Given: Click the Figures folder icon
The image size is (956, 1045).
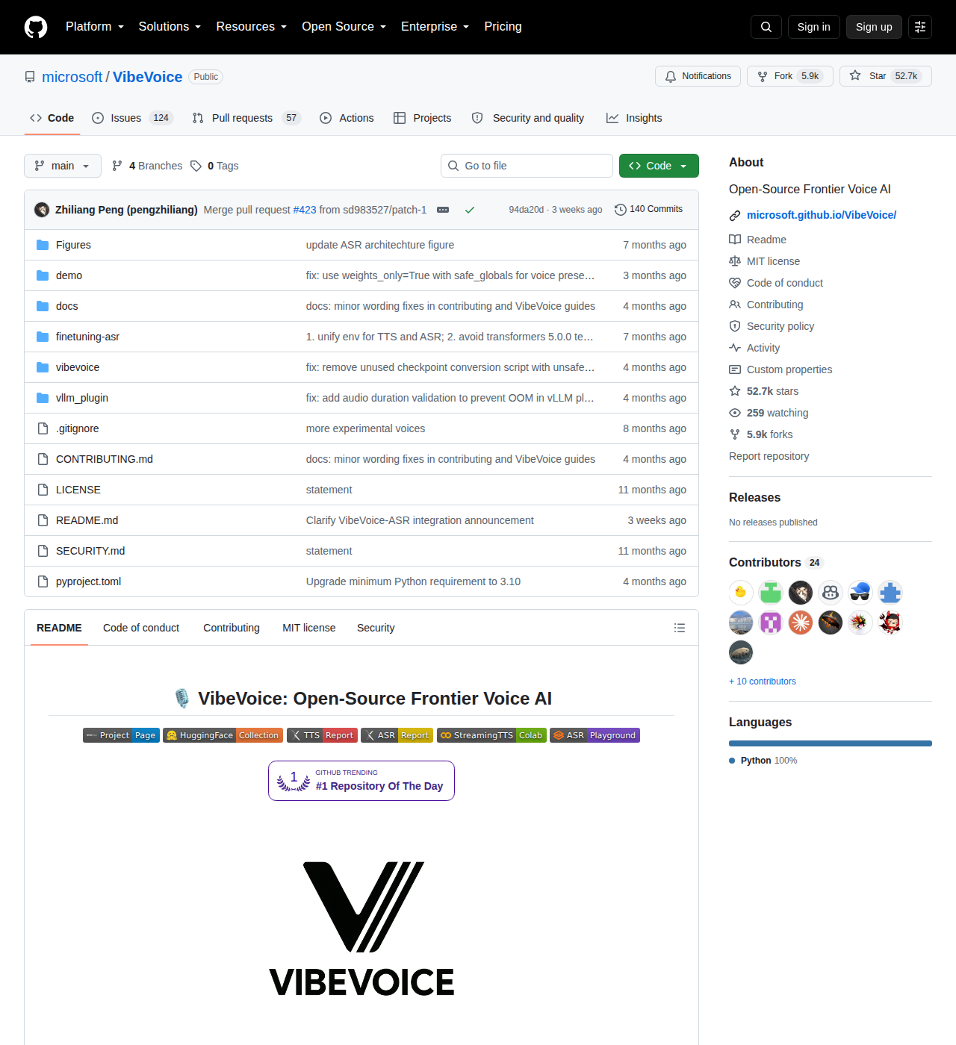Looking at the screenshot, I should [x=43, y=245].
